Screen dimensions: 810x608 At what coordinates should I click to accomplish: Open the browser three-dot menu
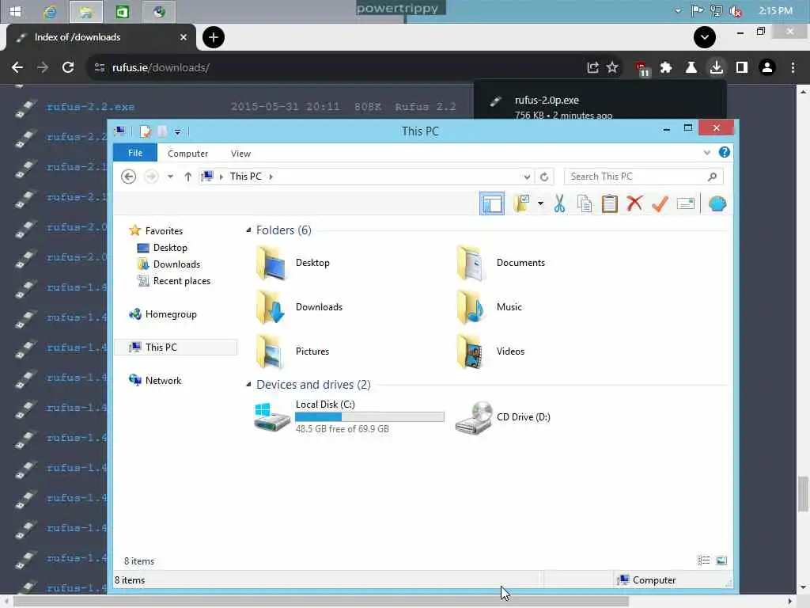click(793, 68)
